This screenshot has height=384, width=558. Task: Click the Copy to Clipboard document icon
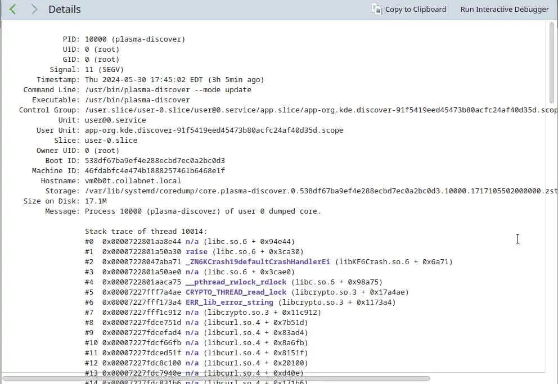coord(376,9)
